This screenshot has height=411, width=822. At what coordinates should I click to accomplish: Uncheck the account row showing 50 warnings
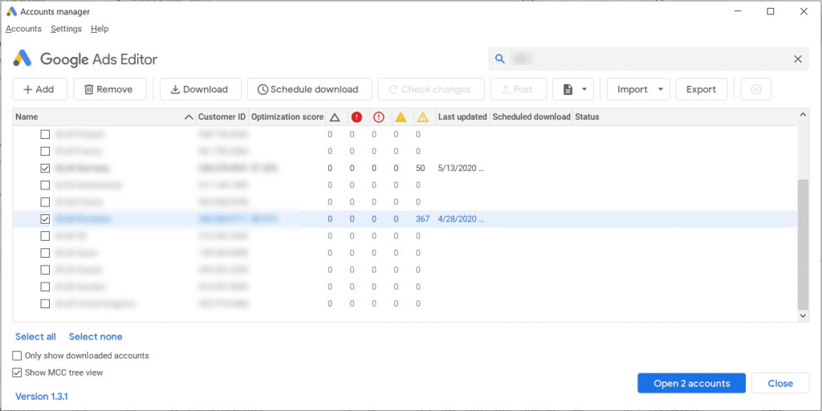pyautogui.click(x=45, y=169)
